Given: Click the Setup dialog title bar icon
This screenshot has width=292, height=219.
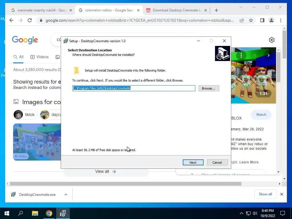Looking at the screenshot, I should pos(66,41).
